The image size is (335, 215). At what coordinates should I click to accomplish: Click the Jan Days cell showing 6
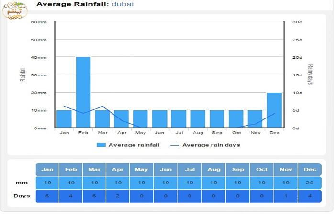47,196
